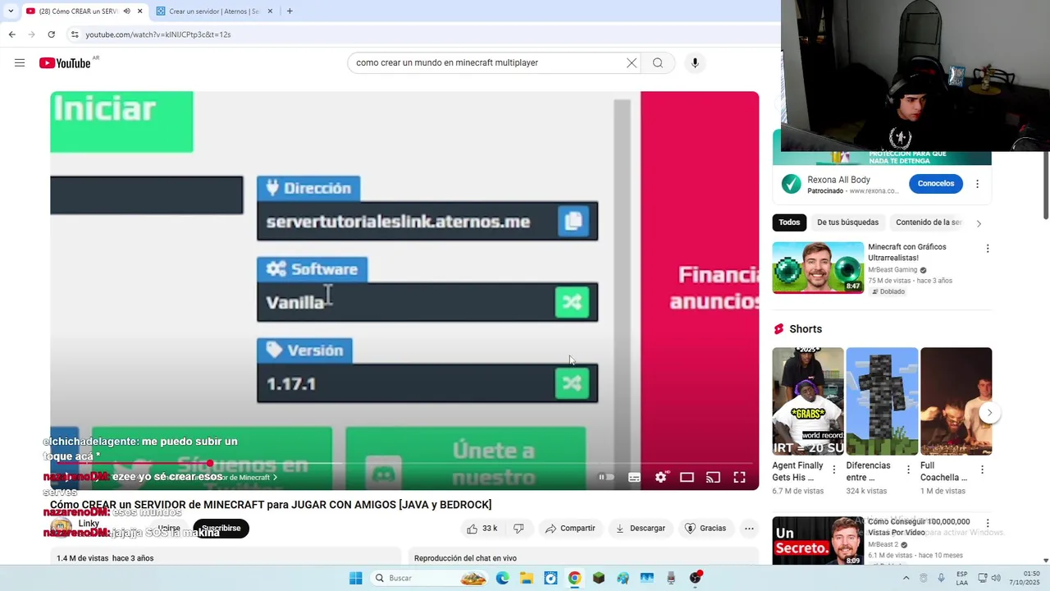Close the YouTube browser tab

click(x=139, y=11)
